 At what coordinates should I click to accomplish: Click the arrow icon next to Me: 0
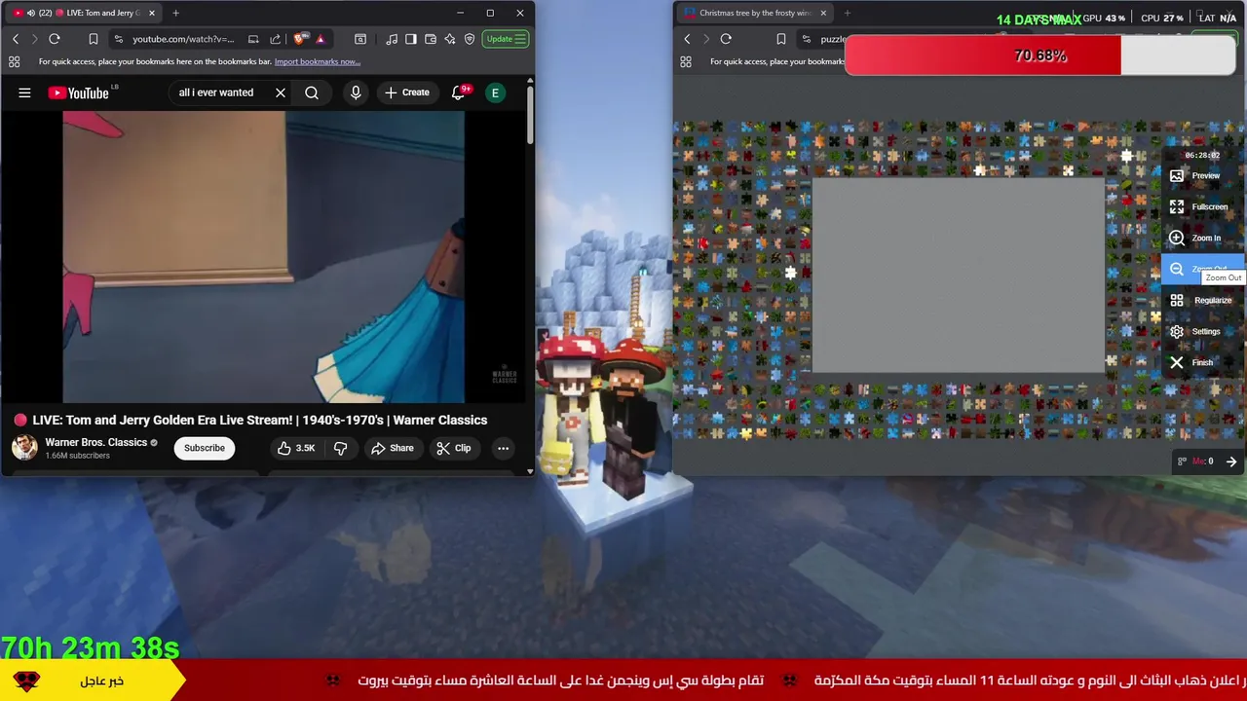click(x=1231, y=461)
